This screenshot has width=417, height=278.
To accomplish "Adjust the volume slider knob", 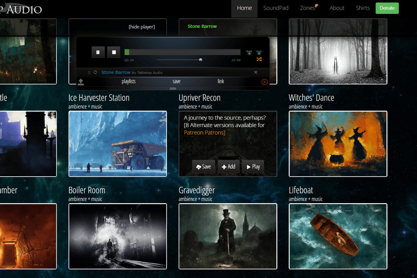I will 200,60.
